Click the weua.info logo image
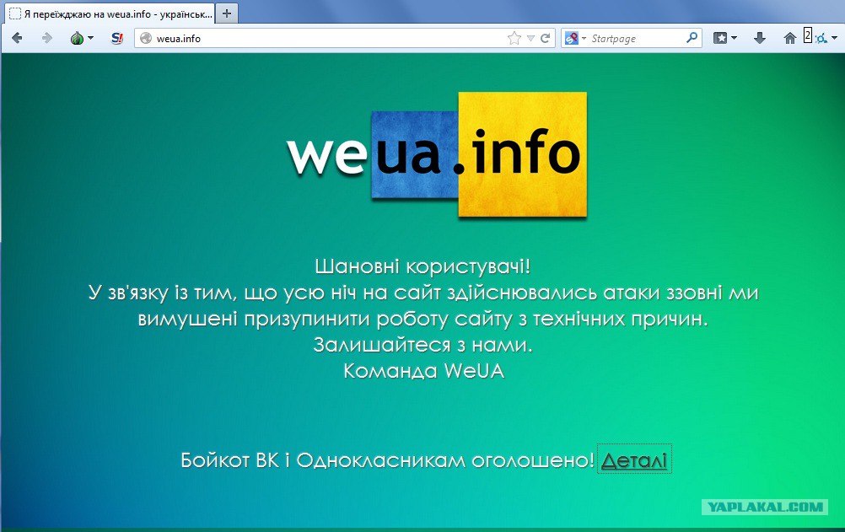This screenshot has height=532, width=845. (x=436, y=155)
